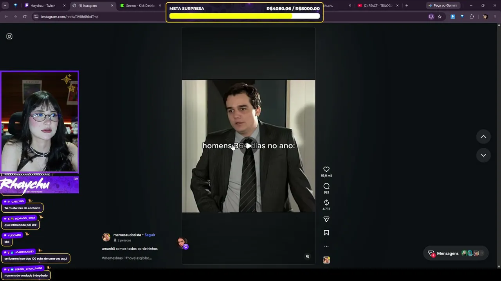Switch to the Stream - Kick Dashboard tab
The image size is (501, 281).
click(140, 5)
